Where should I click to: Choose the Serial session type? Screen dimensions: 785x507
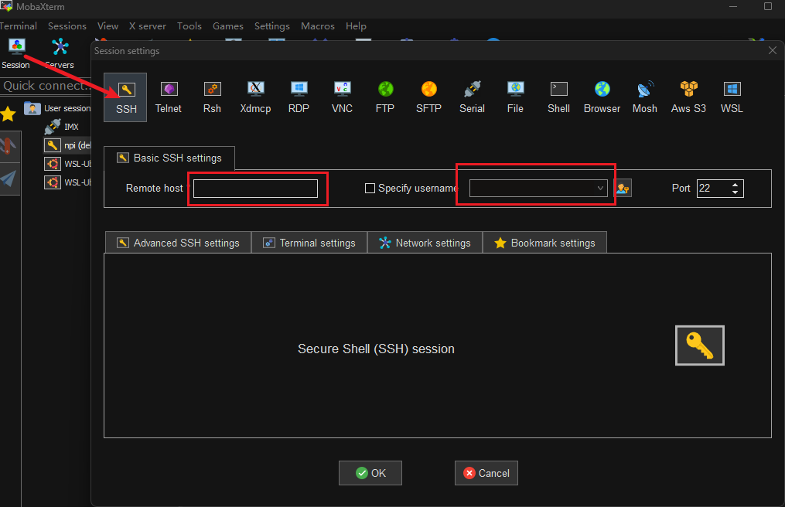coord(472,97)
